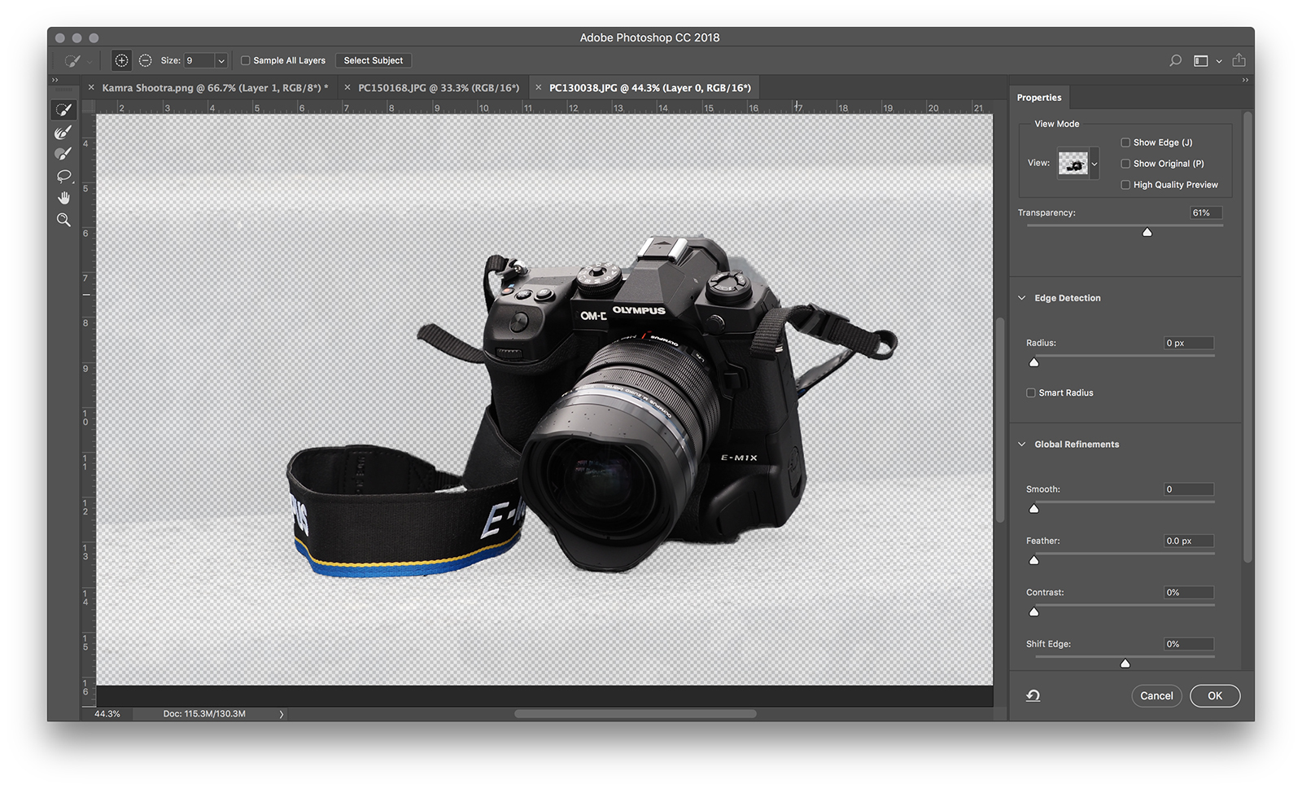Select the Quick Selection tool
This screenshot has width=1302, height=789.
point(63,110)
